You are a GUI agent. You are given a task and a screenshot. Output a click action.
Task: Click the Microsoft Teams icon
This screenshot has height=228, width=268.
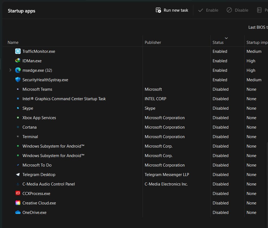pyautogui.click(x=18, y=89)
